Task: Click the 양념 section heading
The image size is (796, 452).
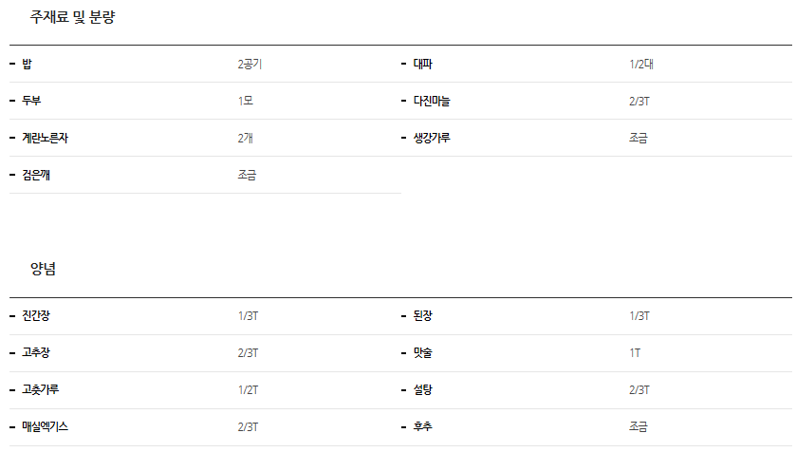Action: click(44, 270)
